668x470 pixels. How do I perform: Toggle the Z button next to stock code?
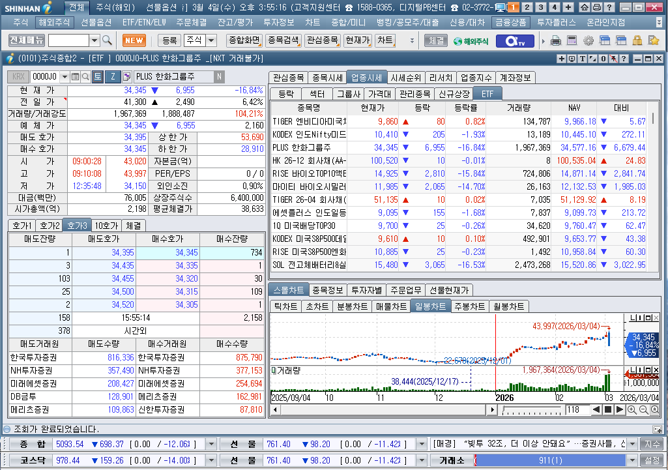[113, 77]
